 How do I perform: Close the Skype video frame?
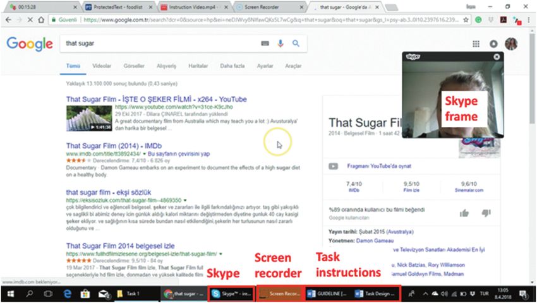click(x=497, y=57)
